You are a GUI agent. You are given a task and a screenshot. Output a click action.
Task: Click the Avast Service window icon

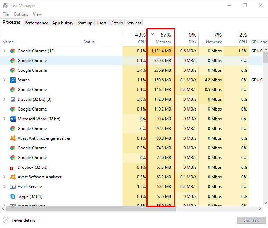(13, 187)
